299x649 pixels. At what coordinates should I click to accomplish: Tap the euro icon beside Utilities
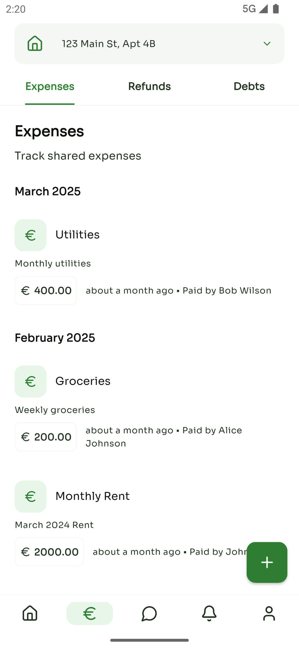tap(31, 235)
